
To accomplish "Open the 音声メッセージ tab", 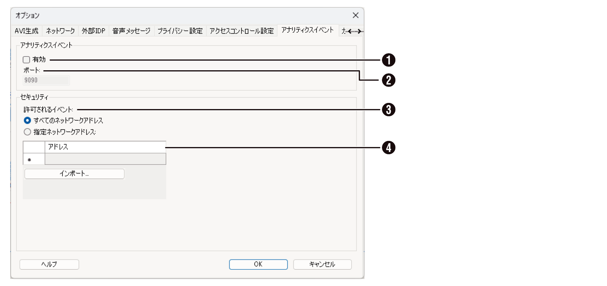I will tap(131, 31).
